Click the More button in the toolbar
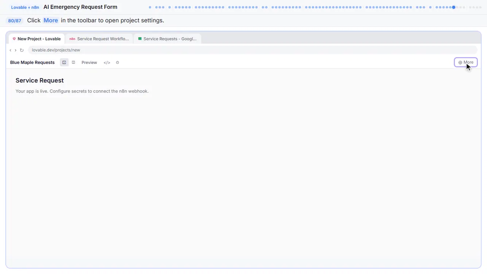 [x=466, y=62]
